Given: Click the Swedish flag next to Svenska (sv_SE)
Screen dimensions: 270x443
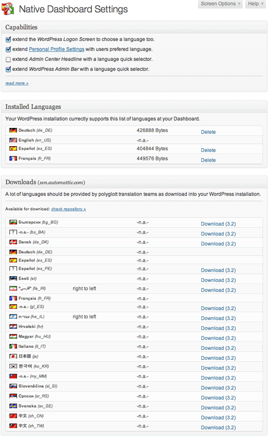Looking at the screenshot, I should (13, 406).
